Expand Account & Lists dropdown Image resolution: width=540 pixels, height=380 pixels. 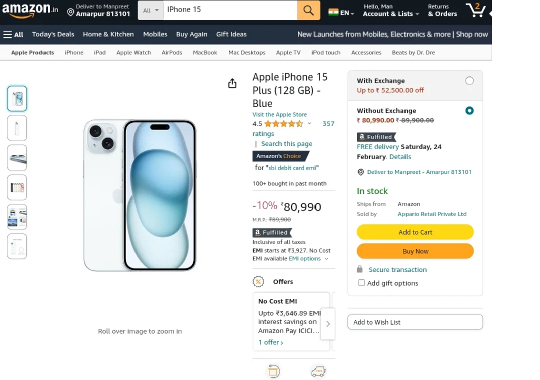(x=391, y=11)
